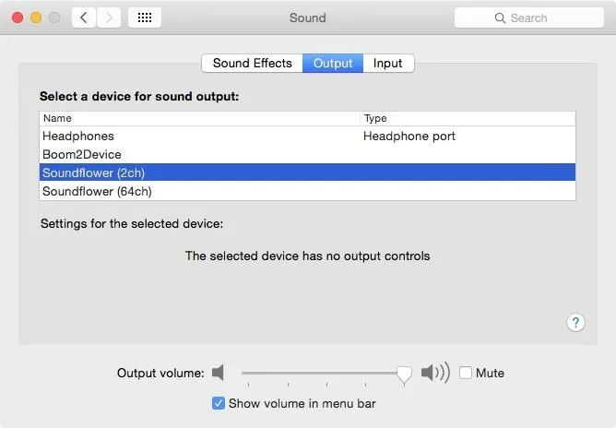Select Boom2Device in the list

[307, 154]
